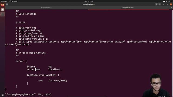Open the system menu dropdown arrow

171,1
